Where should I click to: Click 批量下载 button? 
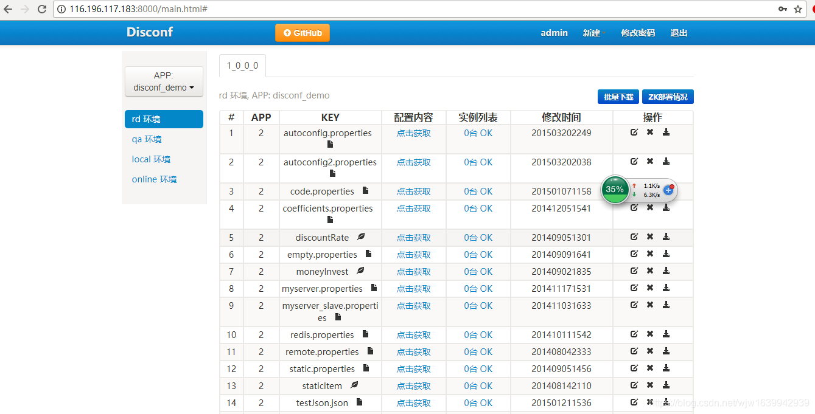pos(618,97)
